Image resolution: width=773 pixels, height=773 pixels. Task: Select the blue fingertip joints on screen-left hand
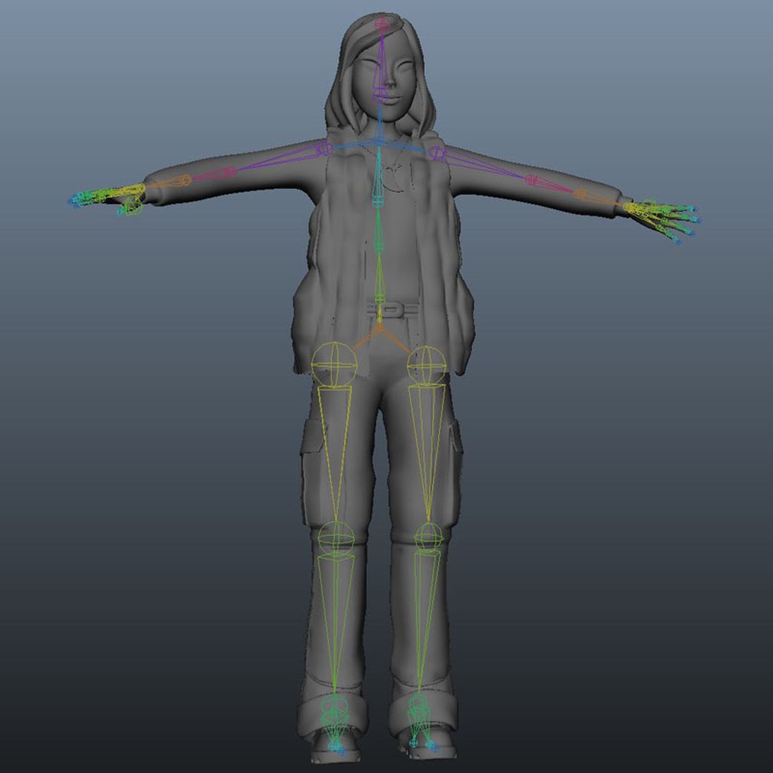click(75, 201)
